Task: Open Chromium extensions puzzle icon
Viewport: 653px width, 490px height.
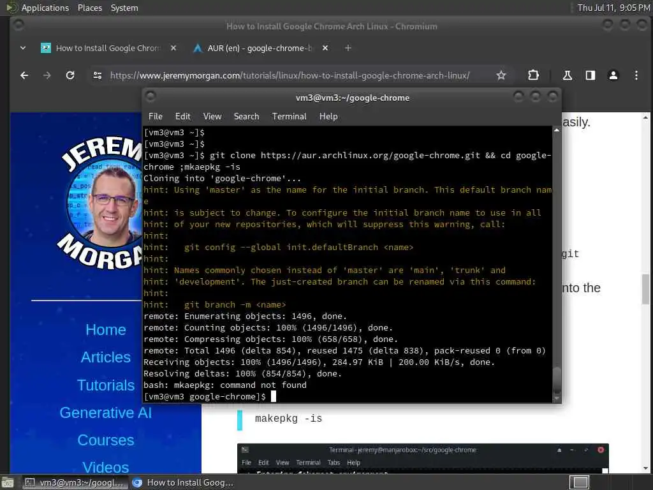Action: pos(533,75)
